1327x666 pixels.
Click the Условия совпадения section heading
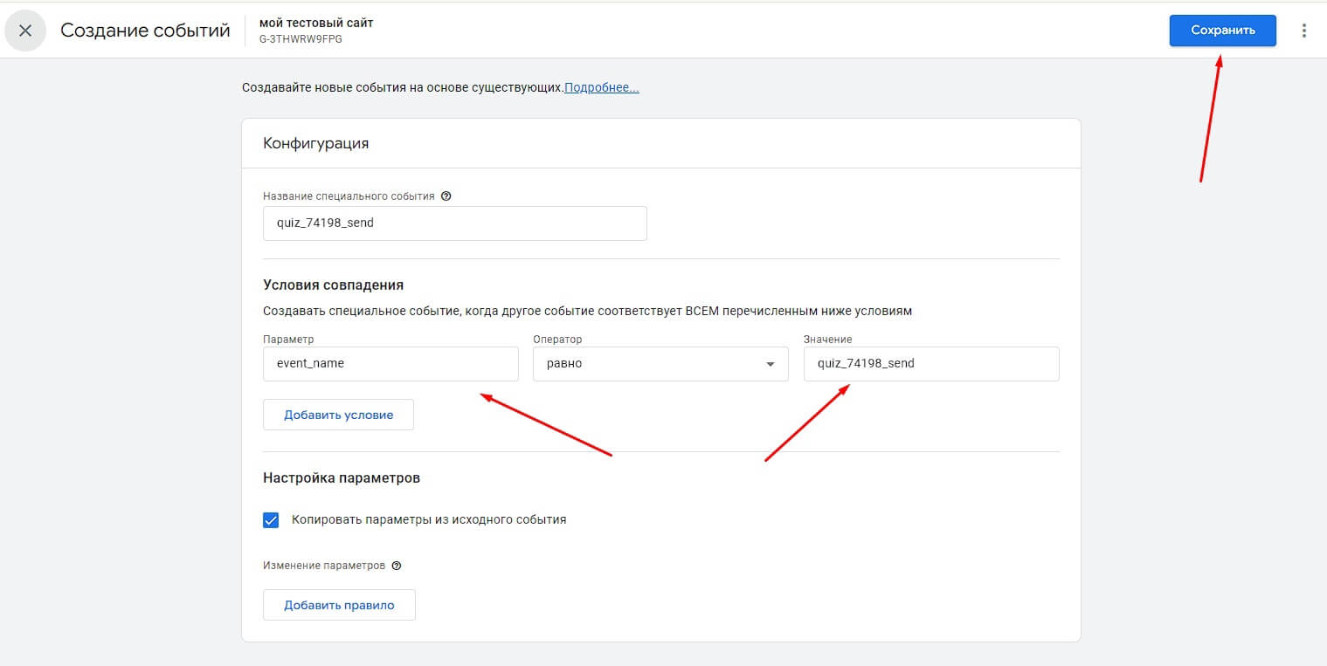pos(333,285)
